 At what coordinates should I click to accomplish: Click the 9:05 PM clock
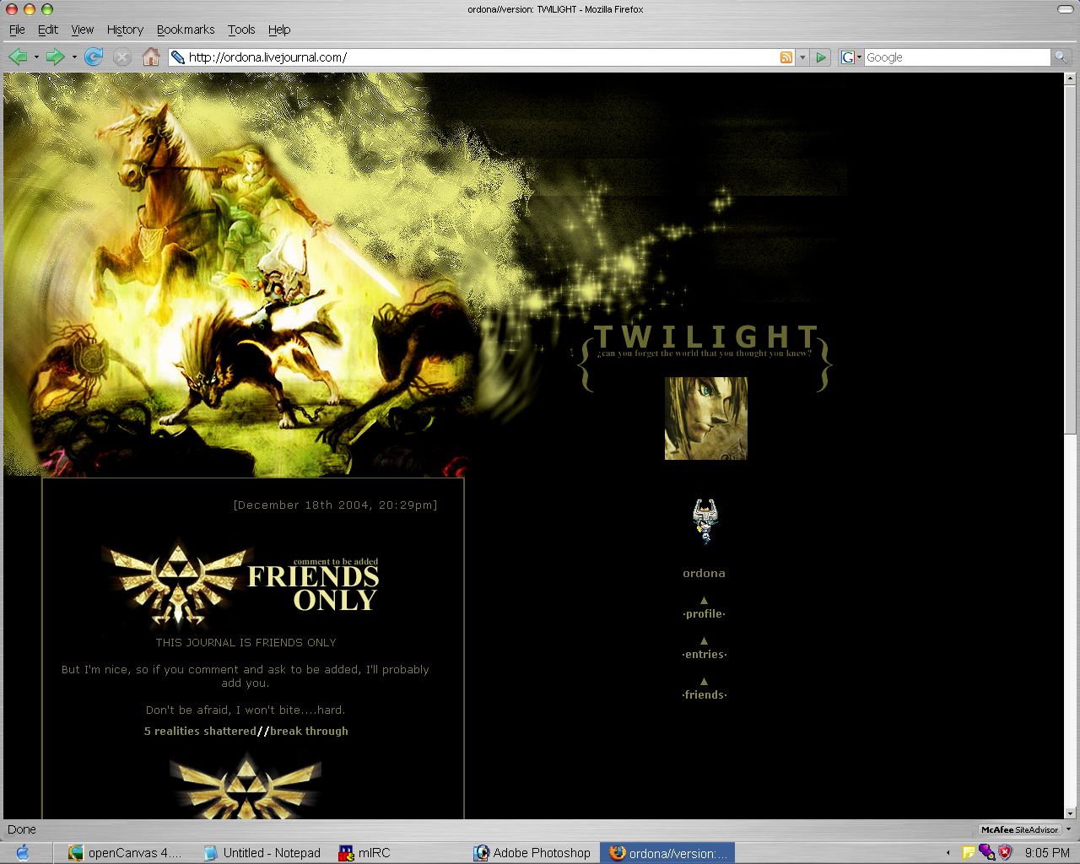point(1047,853)
